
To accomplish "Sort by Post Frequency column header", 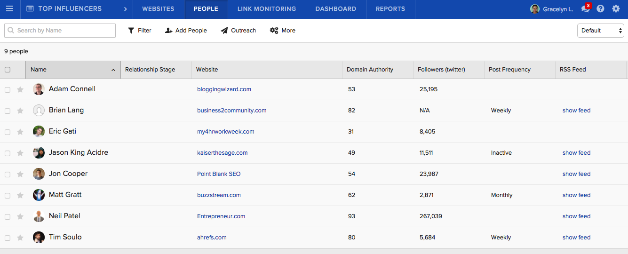I will click(520, 70).
